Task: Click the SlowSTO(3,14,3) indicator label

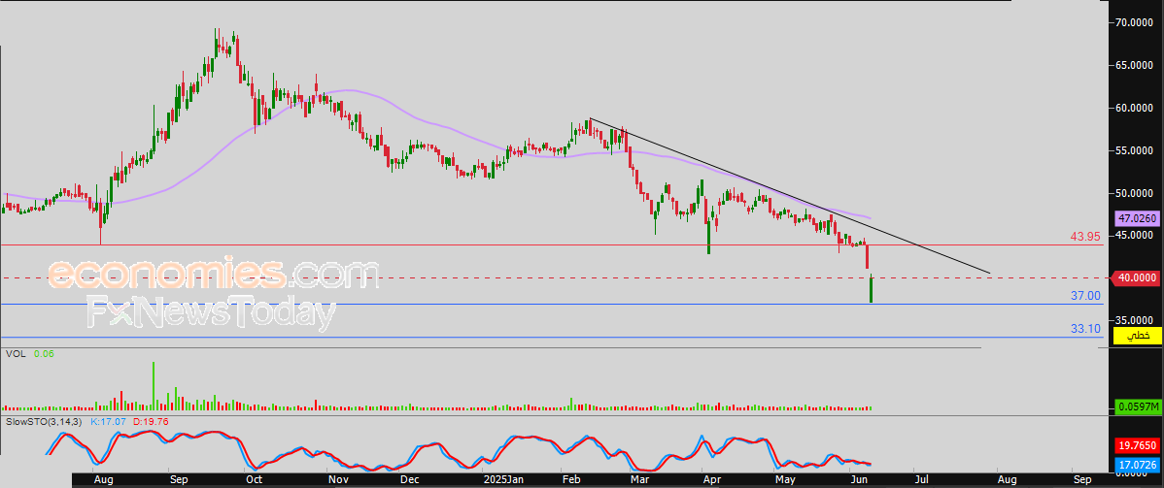Action: coord(46,421)
